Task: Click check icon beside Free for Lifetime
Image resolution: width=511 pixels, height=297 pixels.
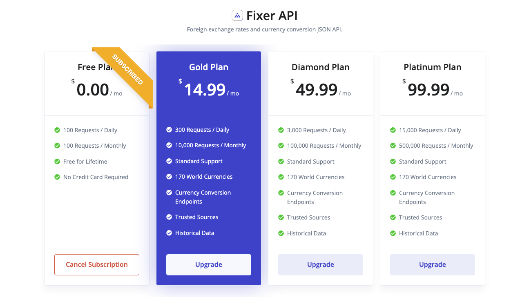Action: click(57, 162)
